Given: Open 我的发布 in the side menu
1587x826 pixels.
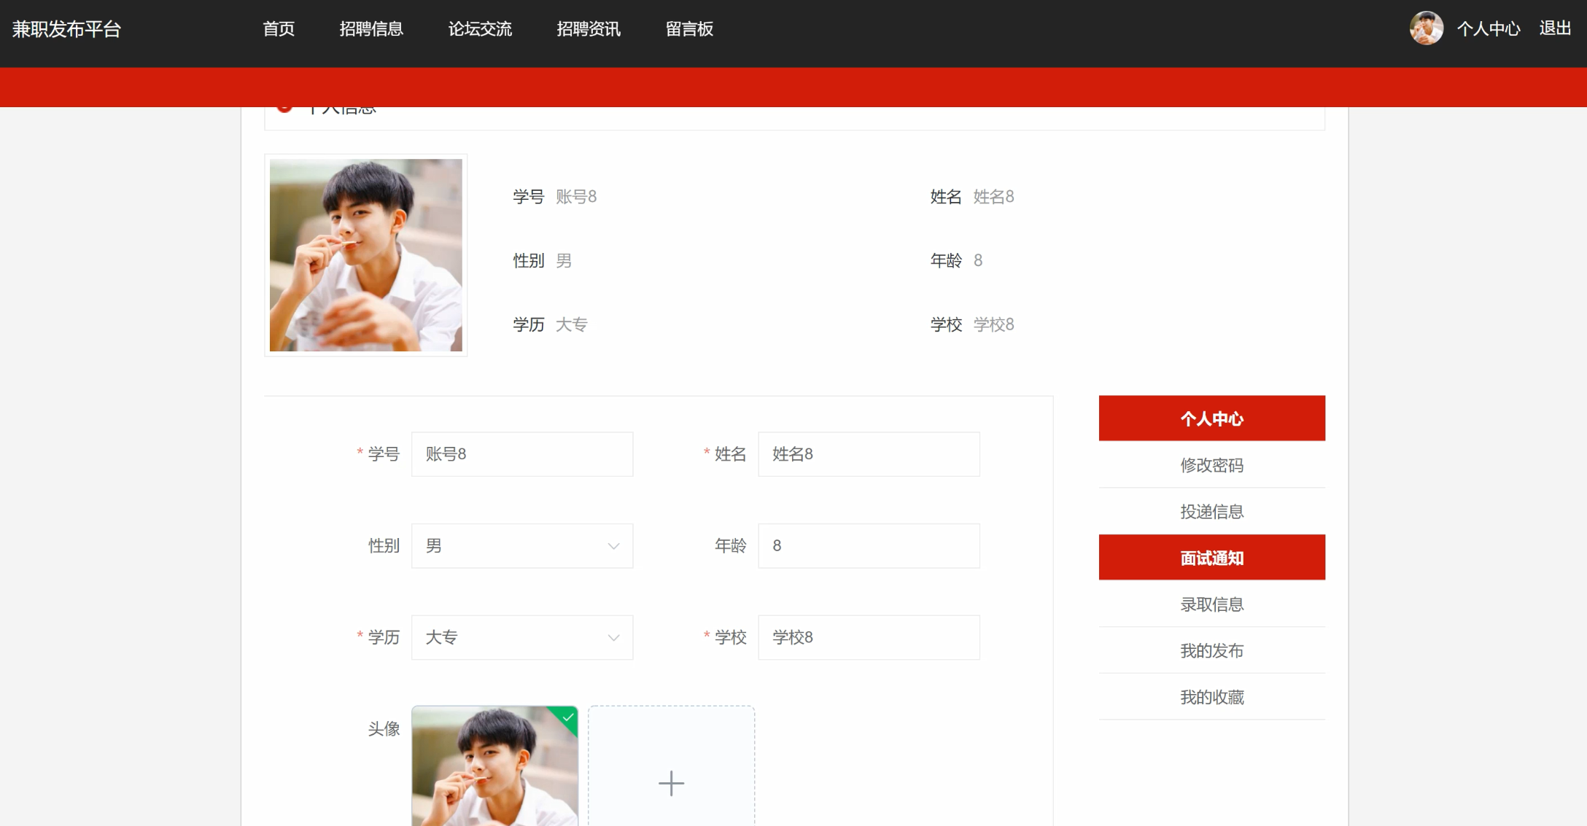Looking at the screenshot, I should [1211, 651].
